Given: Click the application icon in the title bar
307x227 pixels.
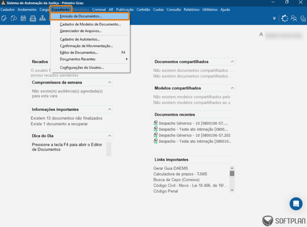Looking at the screenshot, I should (3, 3).
